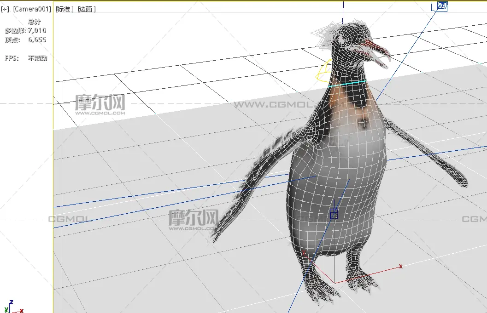Click the 边面 edged faces label
Image resolution: width=487 pixels, height=313 pixels.
[x=87, y=9]
